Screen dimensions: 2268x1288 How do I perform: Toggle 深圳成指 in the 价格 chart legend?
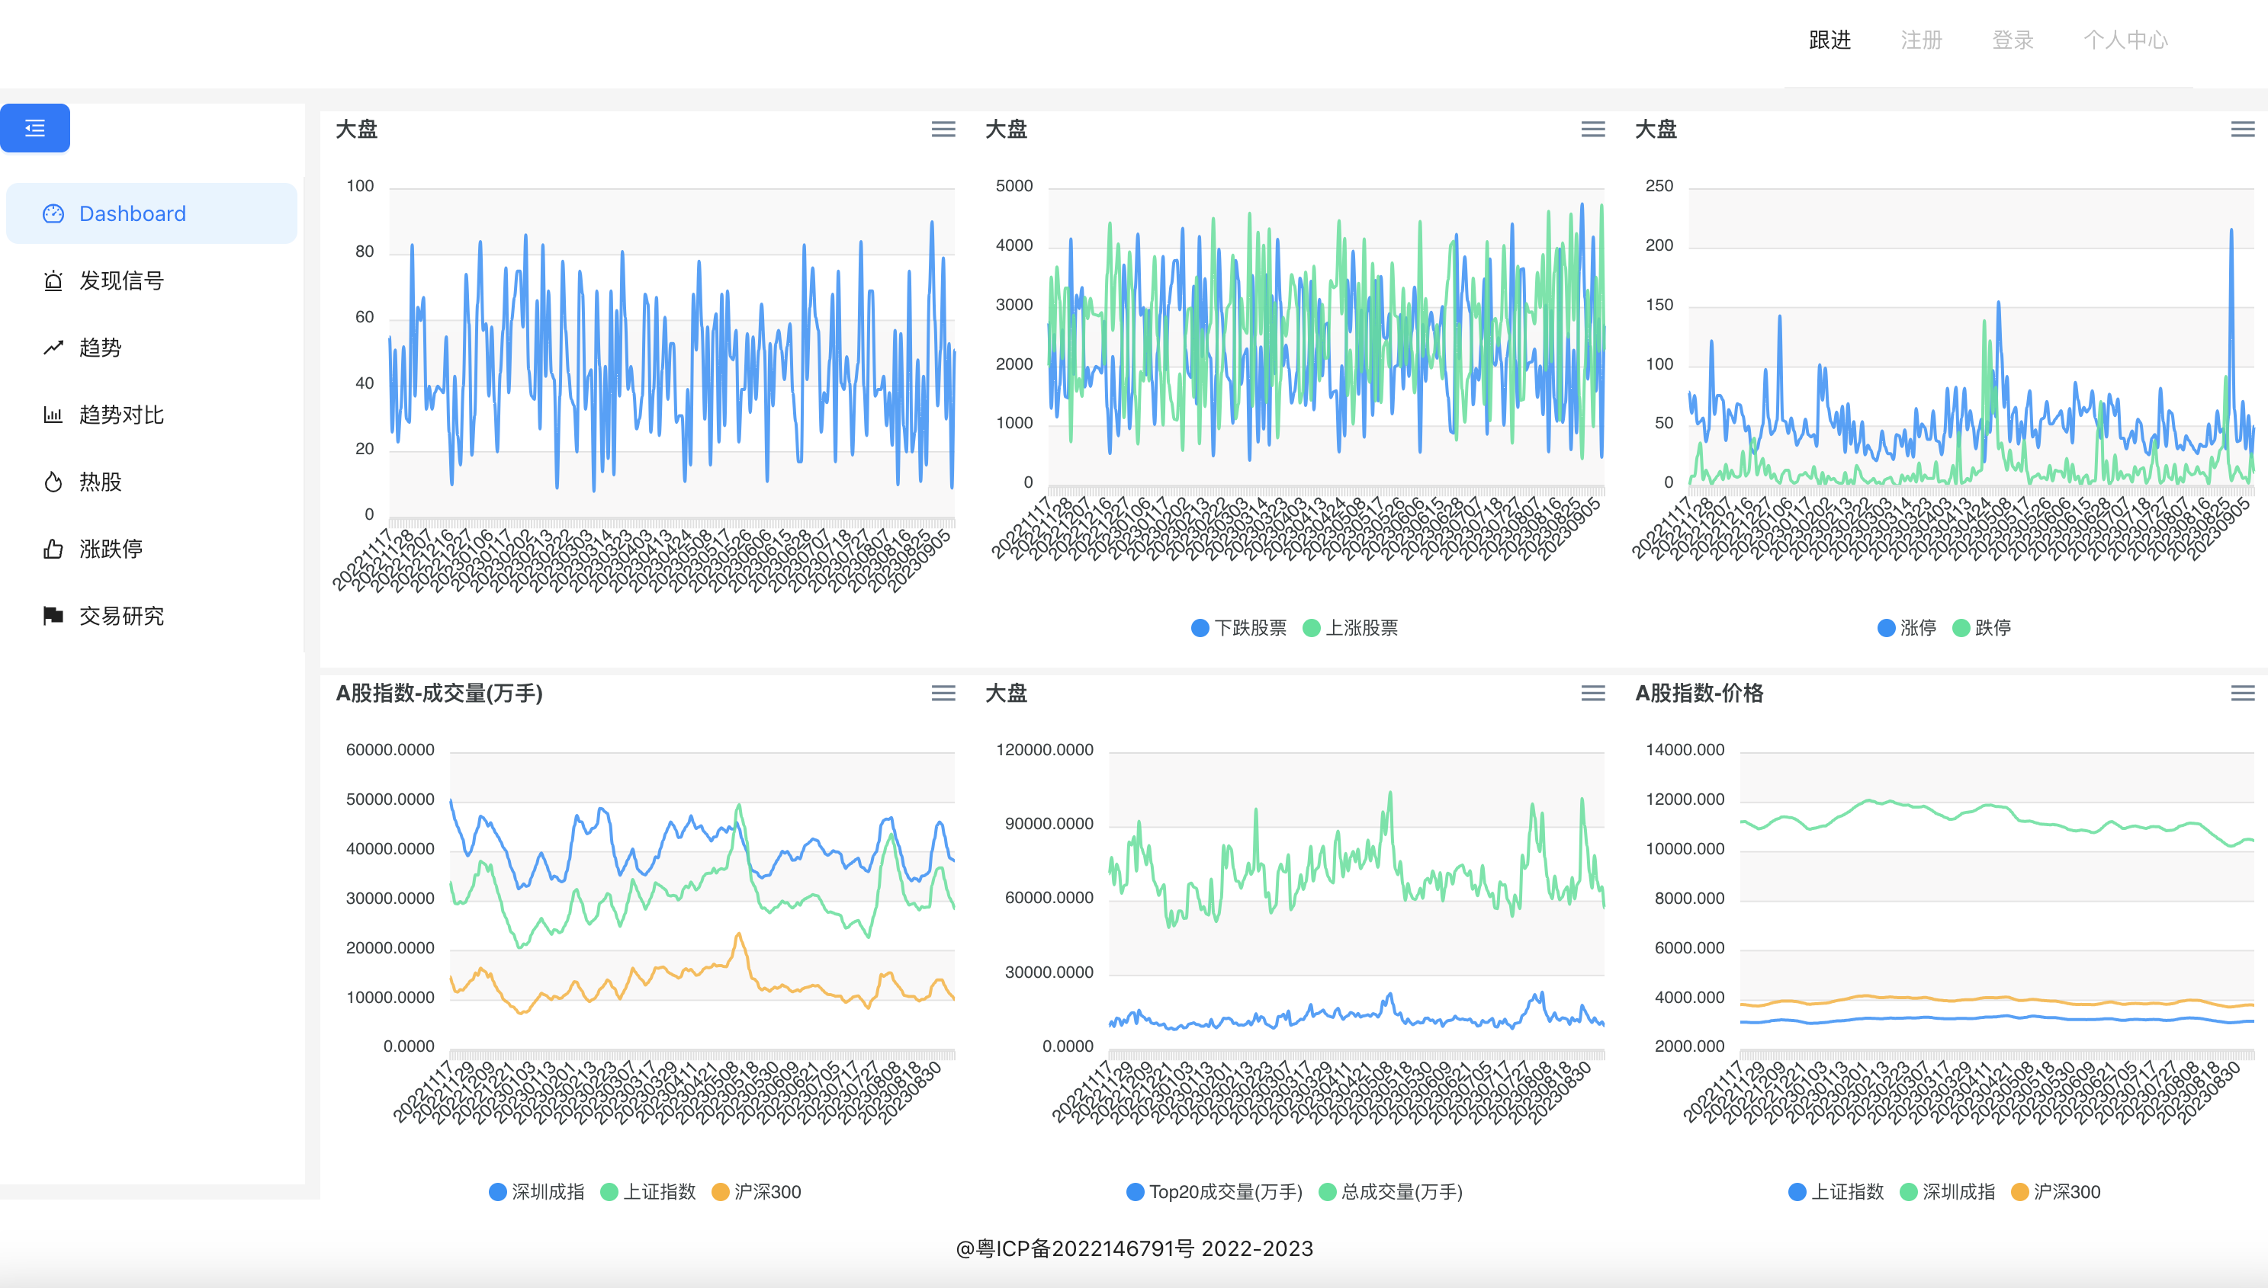pos(1948,1191)
